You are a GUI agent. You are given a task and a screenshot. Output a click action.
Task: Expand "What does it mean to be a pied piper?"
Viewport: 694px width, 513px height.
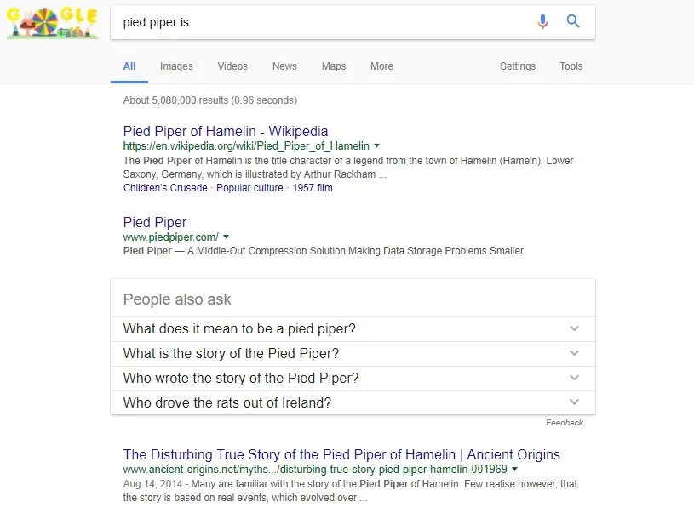click(353, 328)
